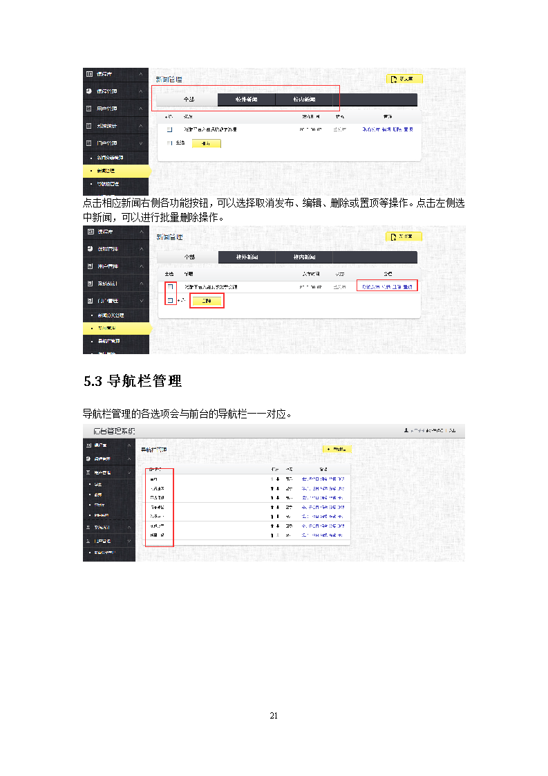Collapse 门户管理 chevron in top screenshot
Image resolution: width=548 pixels, height=776 pixels.
(x=141, y=143)
